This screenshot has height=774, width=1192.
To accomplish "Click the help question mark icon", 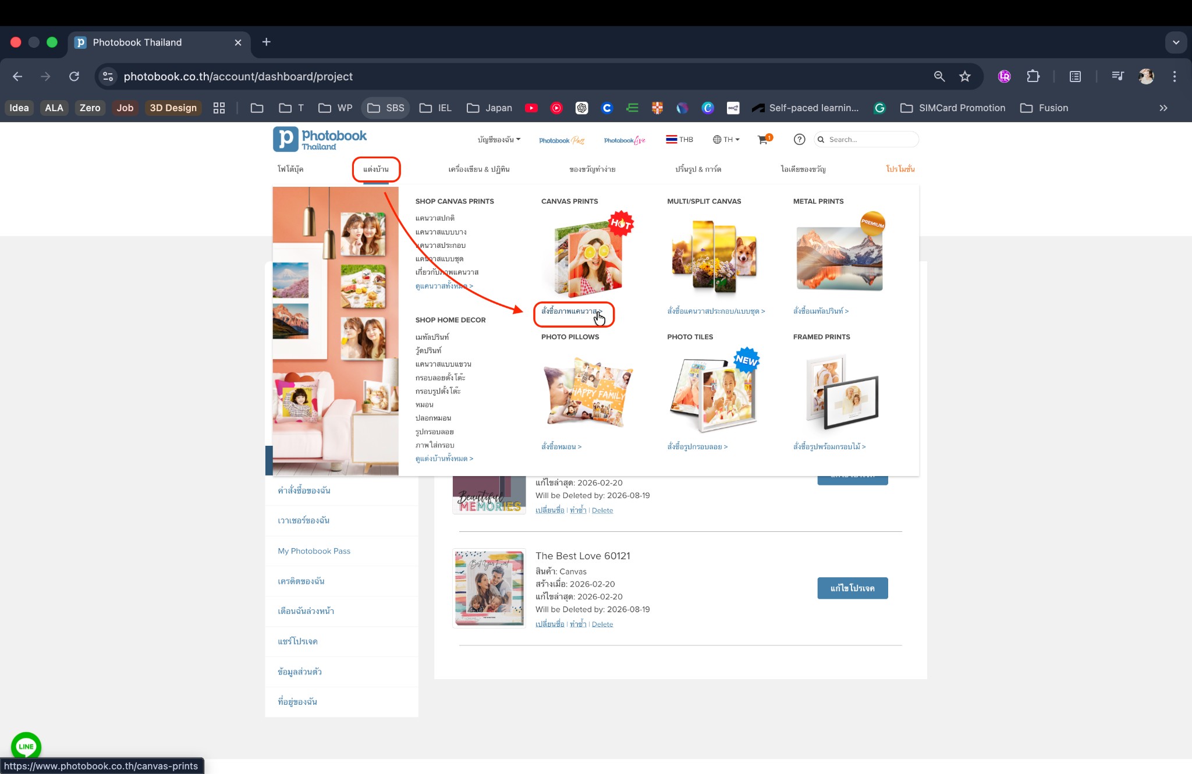I will click(x=799, y=140).
